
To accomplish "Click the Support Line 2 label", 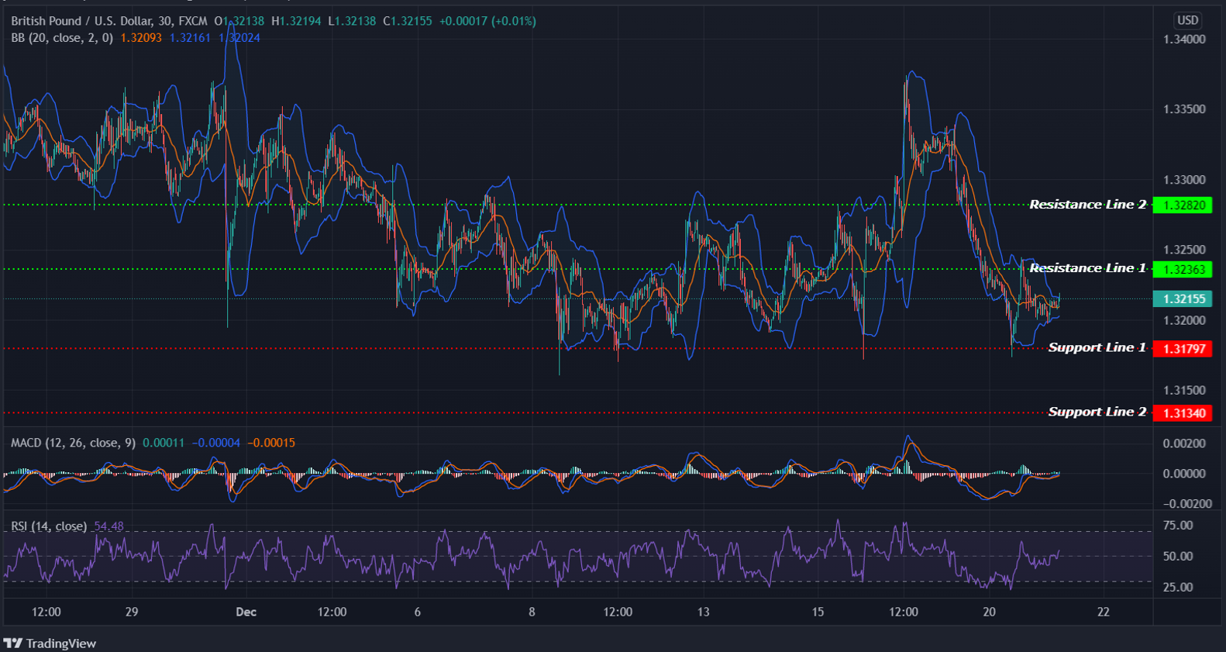I will (x=1097, y=412).
